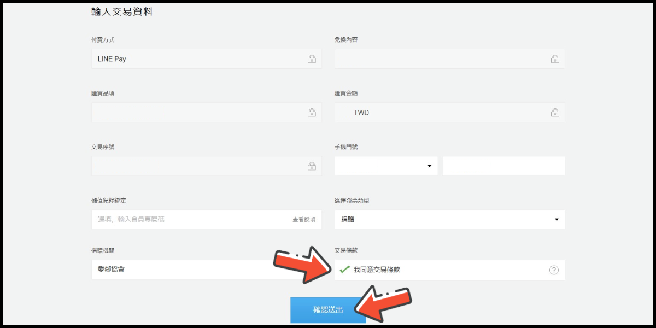
Task: Click the 交易序號 locked field
Action: (x=207, y=166)
